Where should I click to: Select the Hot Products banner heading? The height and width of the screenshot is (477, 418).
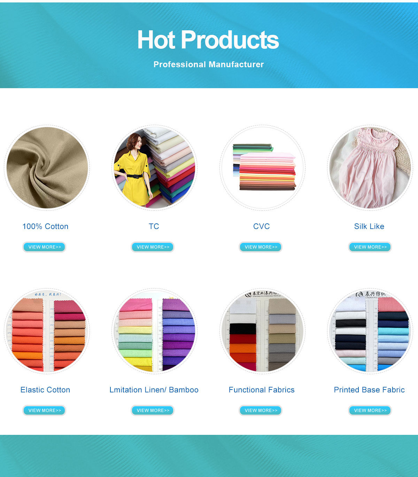[x=208, y=40]
